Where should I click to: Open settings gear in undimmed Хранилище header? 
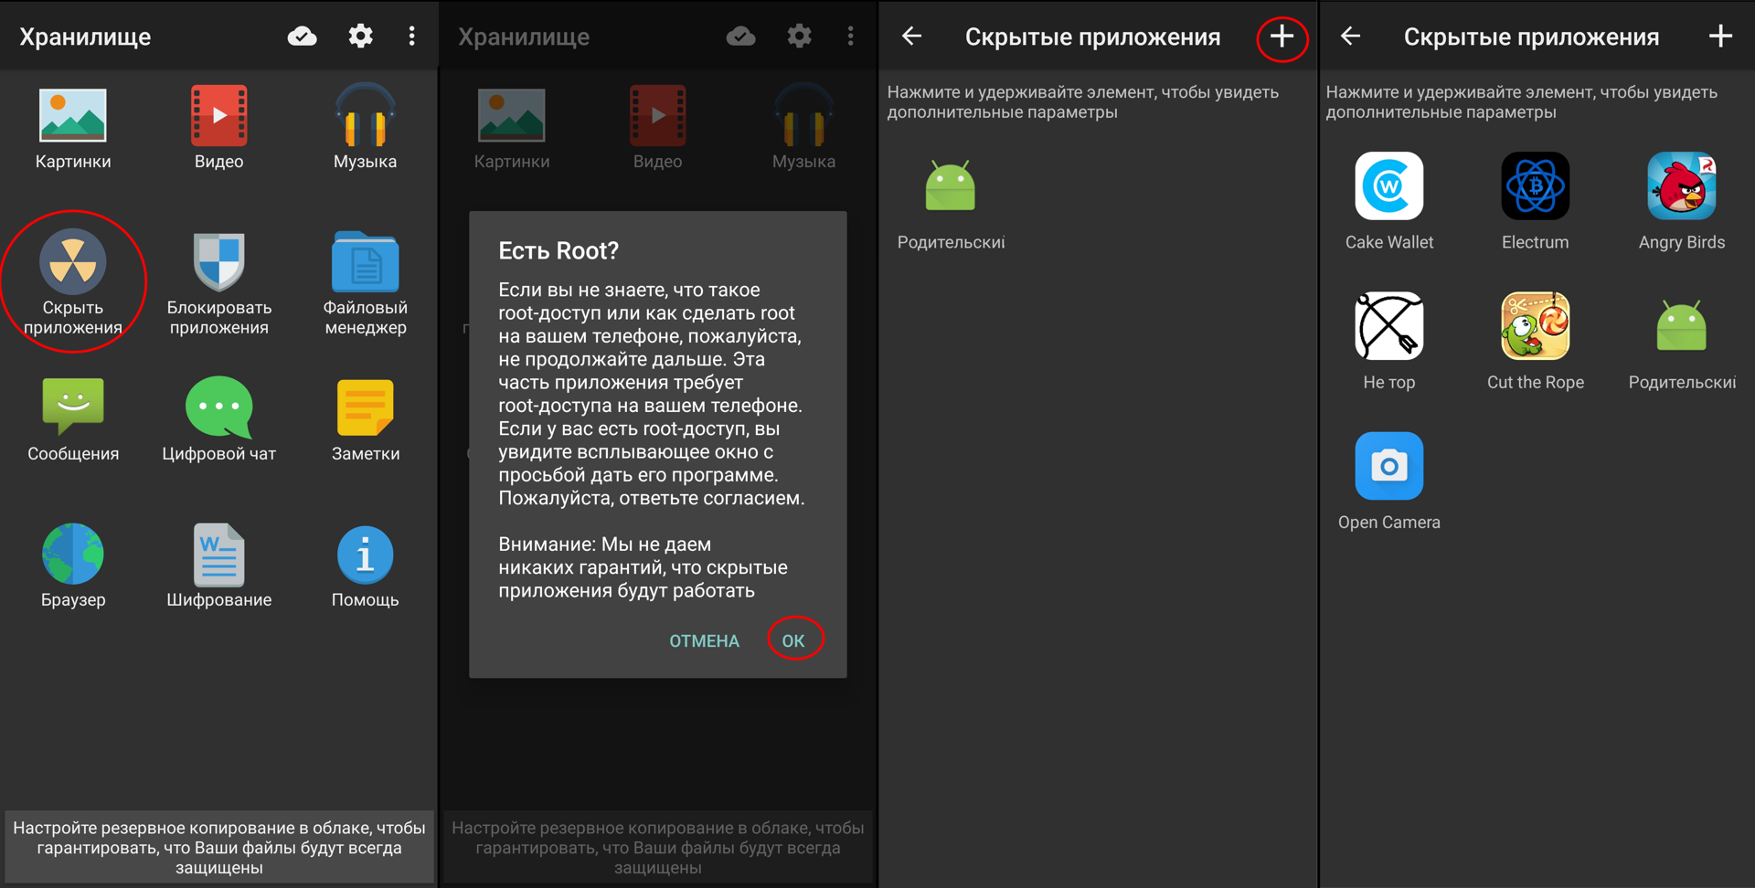click(360, 37)
